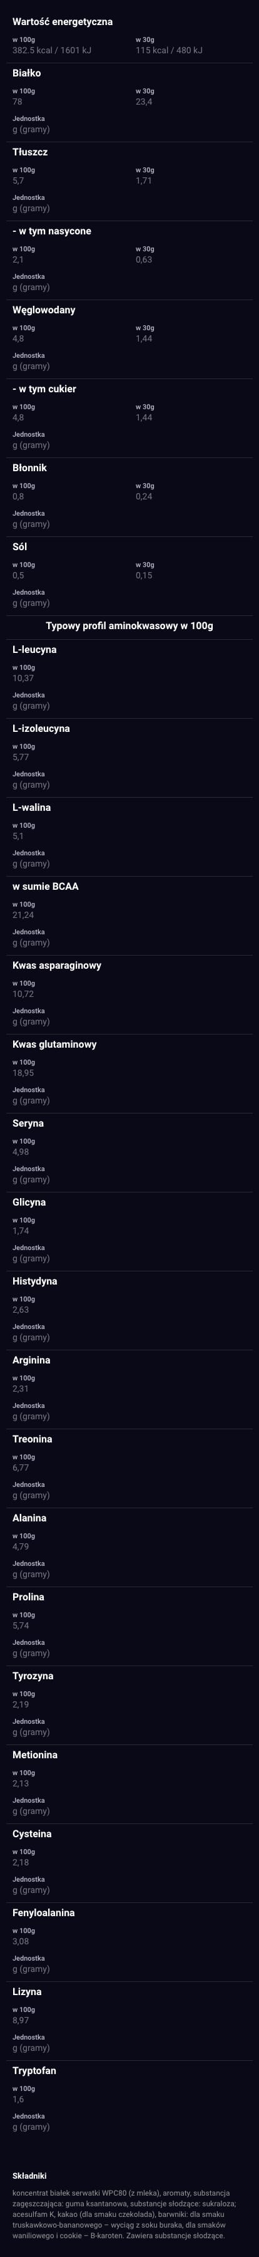Click the Treonina heading
Viewport: 259px width, 2257px height.
pos(33,1439)
